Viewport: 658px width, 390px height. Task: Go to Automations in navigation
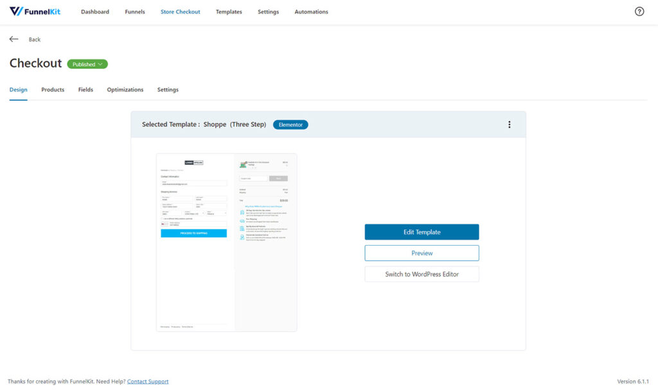[x=312, y=12]
